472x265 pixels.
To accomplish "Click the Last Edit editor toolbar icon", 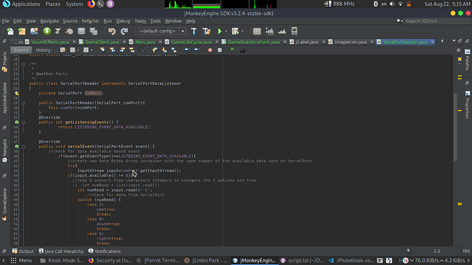I will 63,50.
